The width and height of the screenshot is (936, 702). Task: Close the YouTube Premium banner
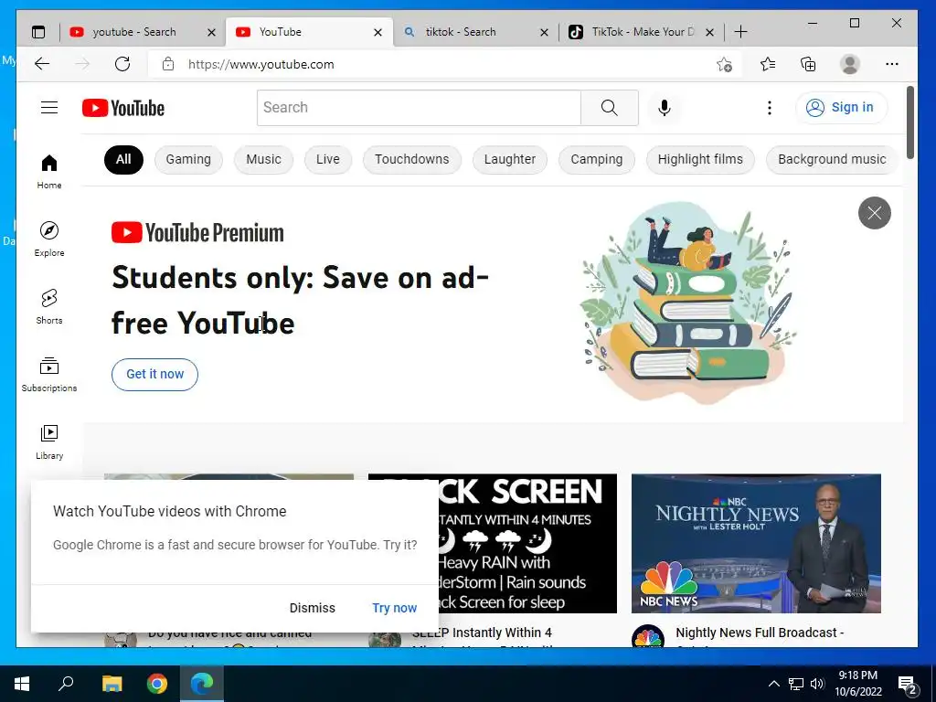click(x=875, y=212)
